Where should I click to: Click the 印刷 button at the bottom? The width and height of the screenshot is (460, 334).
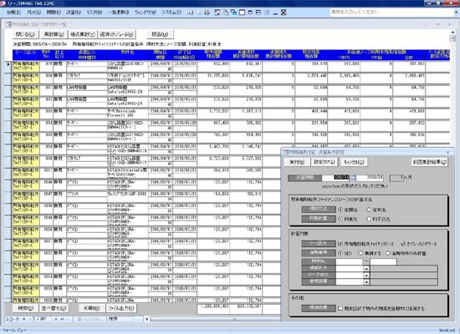(92, 308)
